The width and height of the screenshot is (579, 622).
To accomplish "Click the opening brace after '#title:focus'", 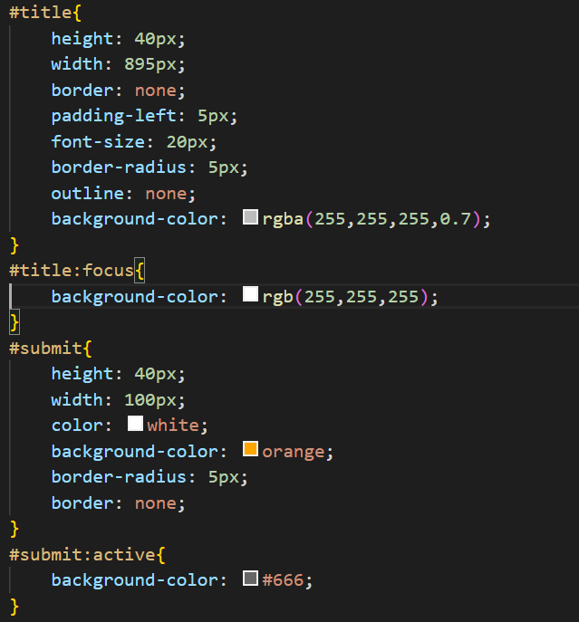I will pos(140,271).
